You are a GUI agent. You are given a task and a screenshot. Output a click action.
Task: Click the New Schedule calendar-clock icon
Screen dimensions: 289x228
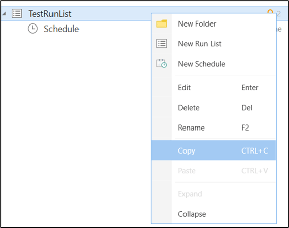[x=162, y=63]
